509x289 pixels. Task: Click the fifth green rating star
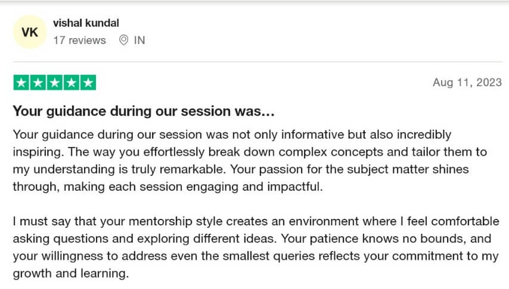click(x=87, y=83)
